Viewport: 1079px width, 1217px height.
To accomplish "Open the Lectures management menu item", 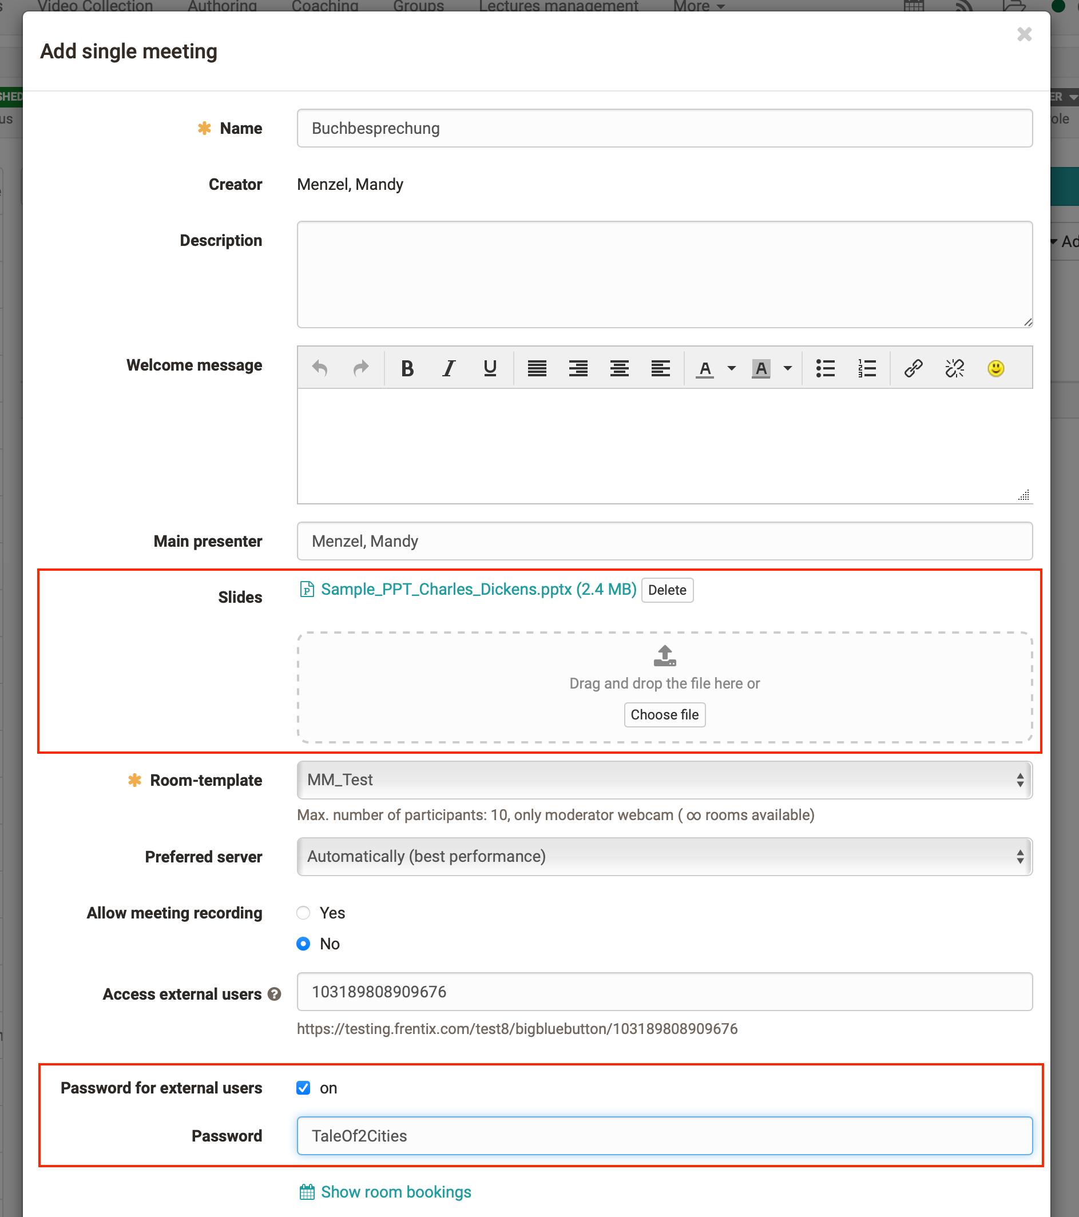I will (x=558, y=6).
